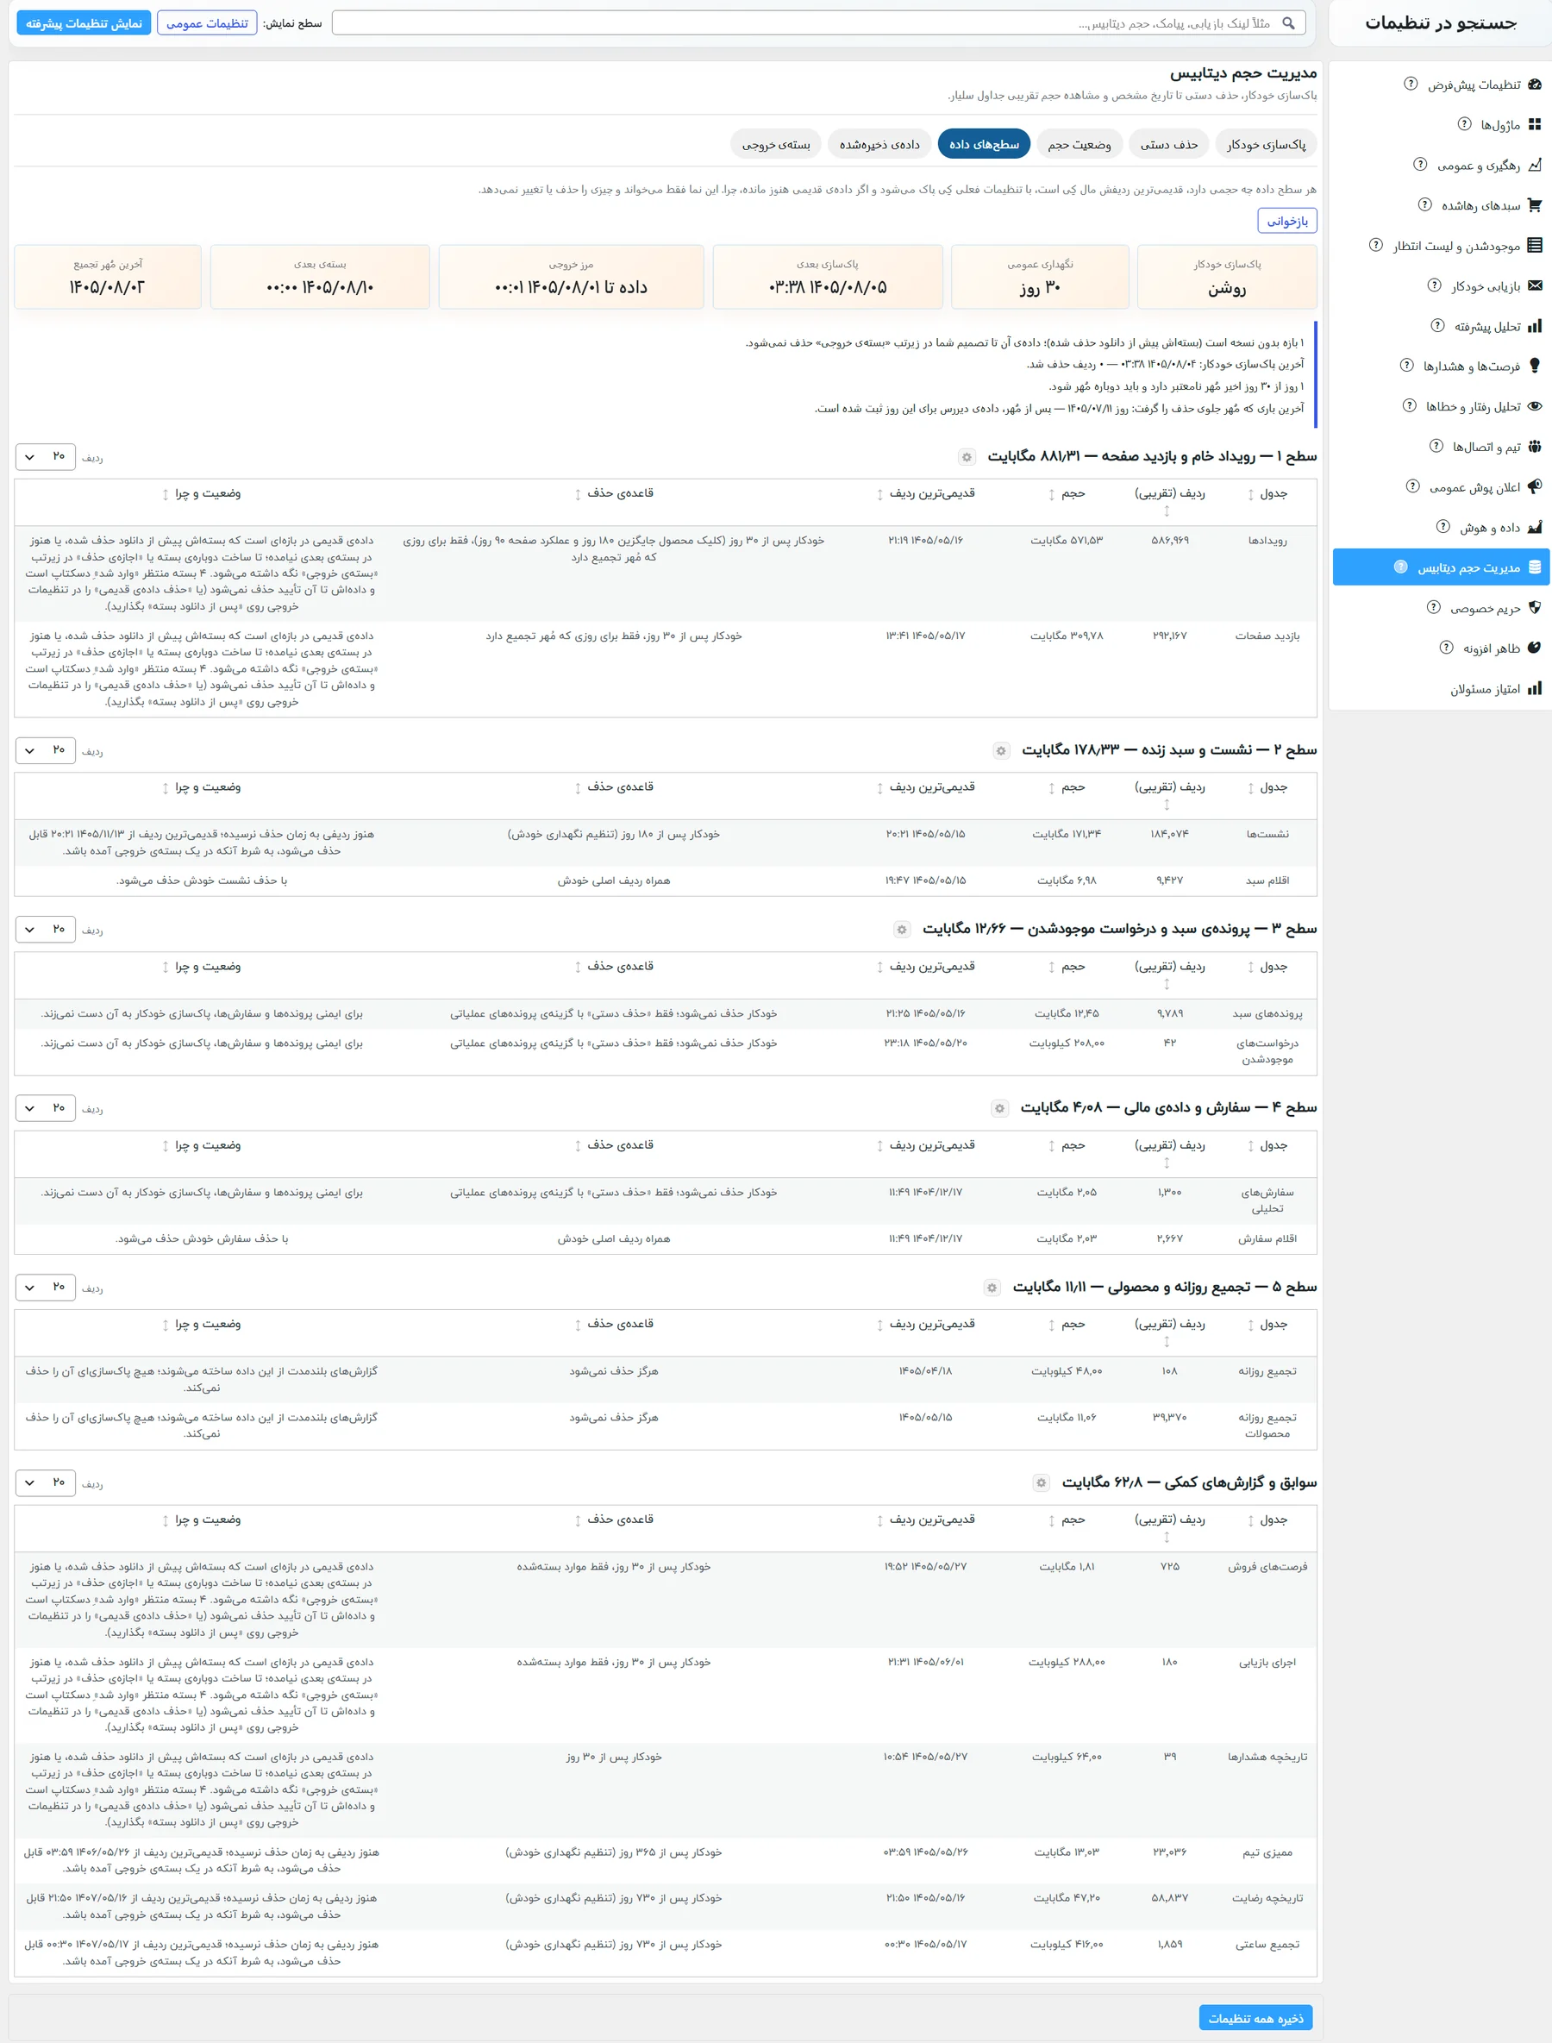Click the lightbulb icon for «فرصت‌ها و هشدارها»
This screenshot has height=2043, width=1552.
point(1535,366)
